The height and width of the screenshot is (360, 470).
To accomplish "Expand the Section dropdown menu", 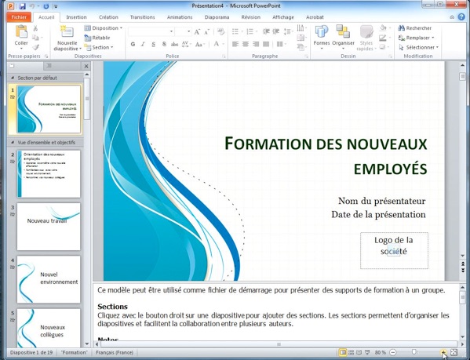I will click(x=99, y=47).
